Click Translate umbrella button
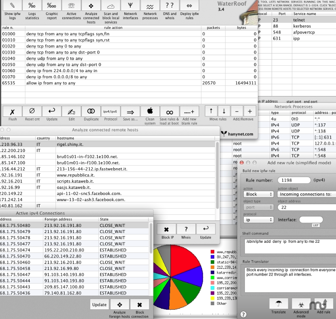The height and width of the screenshot is (319, 336). pyautogui.click(x=279, y=304)
